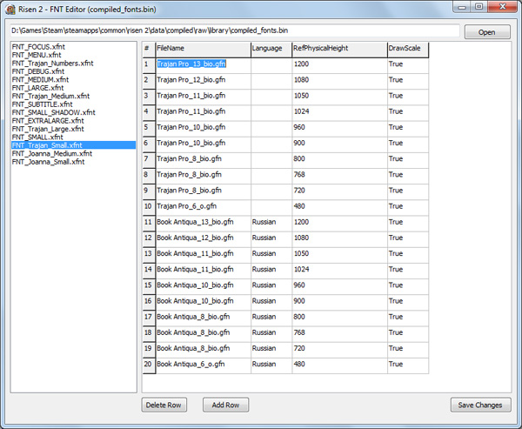Close the FNT Editor window
Screen dimensions: 522x429
[503, 7]
